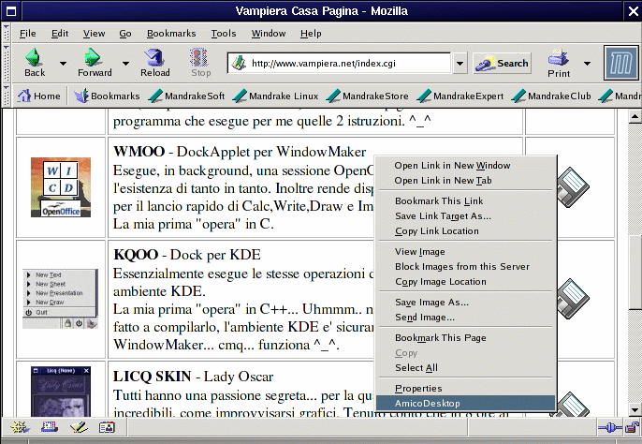Viewport: 642px width, 444px height.
Task: Collapse the navigation toolbar grippy handle
Action: click(x=7, y=63)
